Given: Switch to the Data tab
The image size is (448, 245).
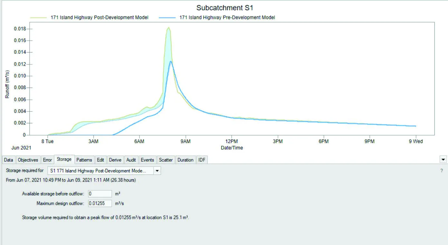Looking at the screenshot, I should [9, 160].
